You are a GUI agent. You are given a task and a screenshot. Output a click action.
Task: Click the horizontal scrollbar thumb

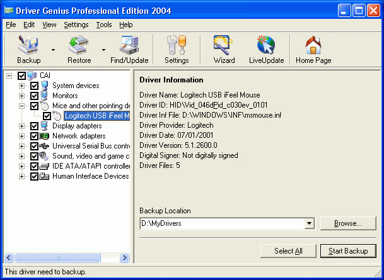pyautogui.click(x=57, y=257)
